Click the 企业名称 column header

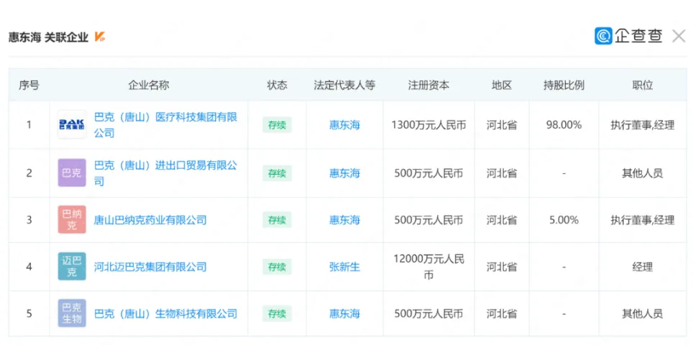149,85
